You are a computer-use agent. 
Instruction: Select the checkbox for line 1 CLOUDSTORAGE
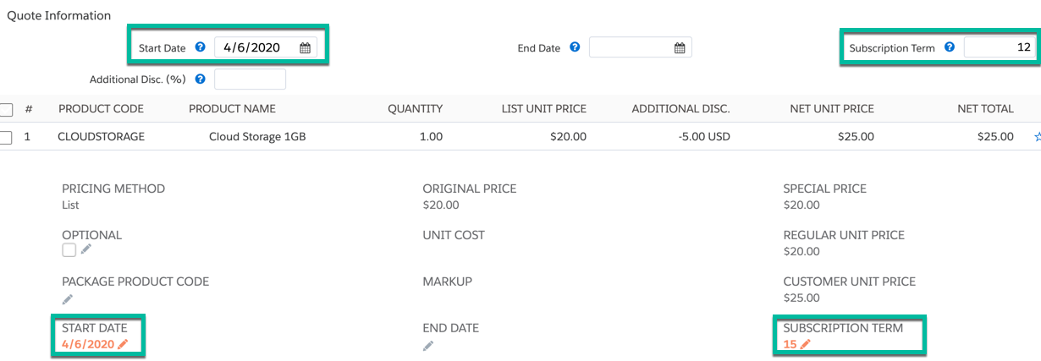click(6, 137)
